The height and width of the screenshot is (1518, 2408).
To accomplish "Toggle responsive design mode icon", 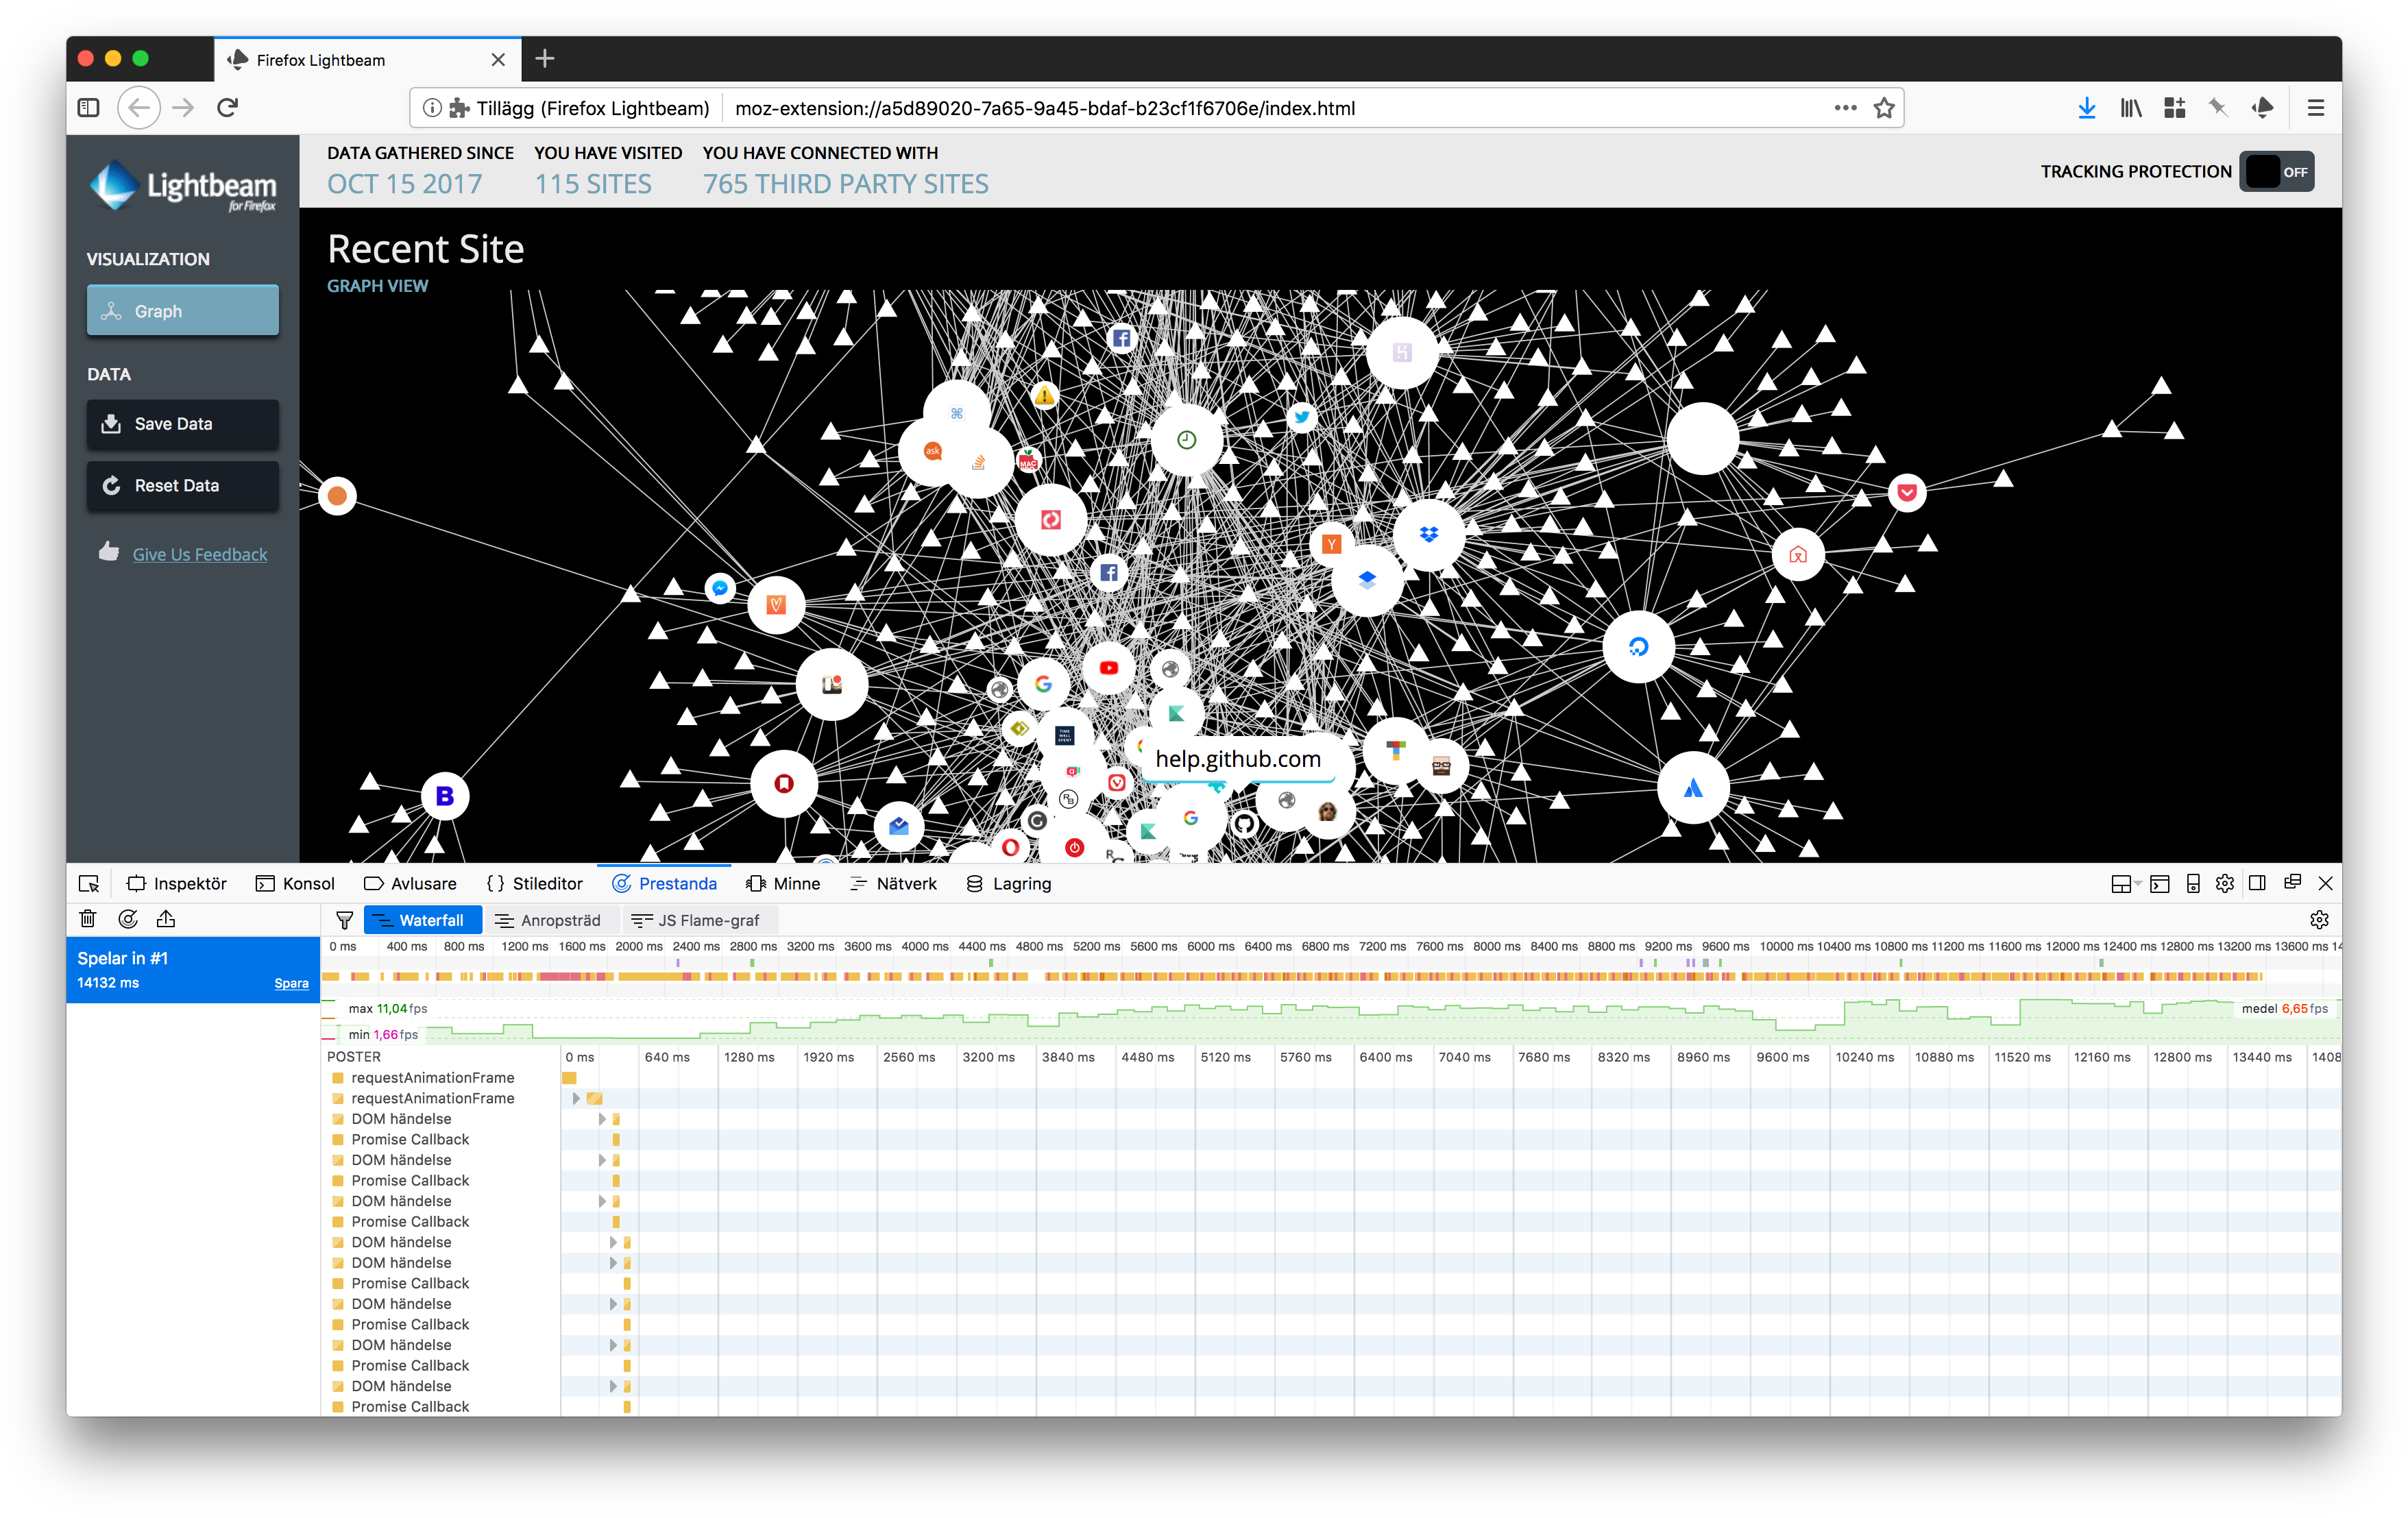I will point(2192,883).
